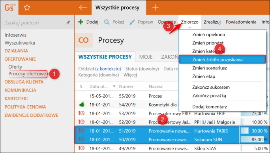Switch to the MOJE tab
The image size is (270, 153).
[x=146, y=57]
